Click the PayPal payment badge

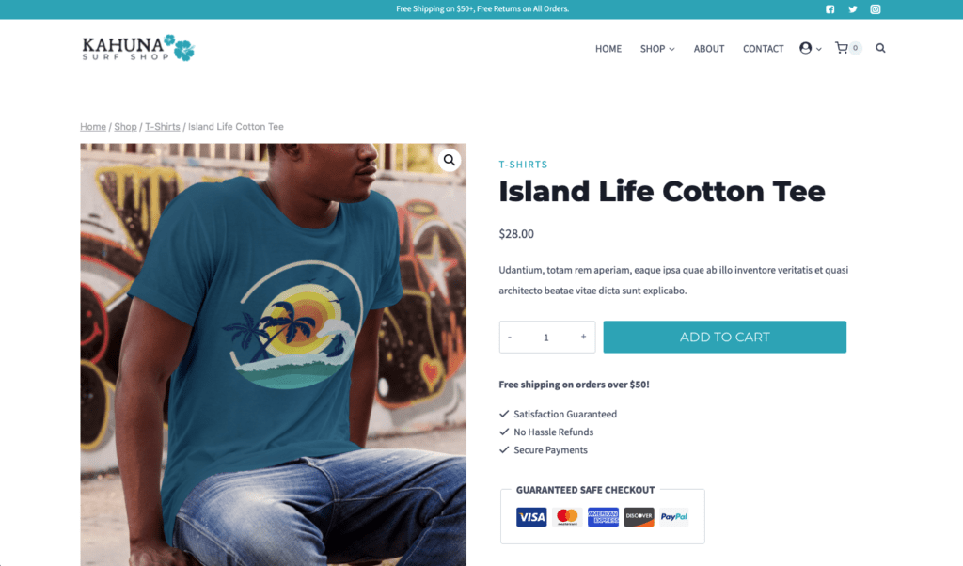(x=673, y=517)
